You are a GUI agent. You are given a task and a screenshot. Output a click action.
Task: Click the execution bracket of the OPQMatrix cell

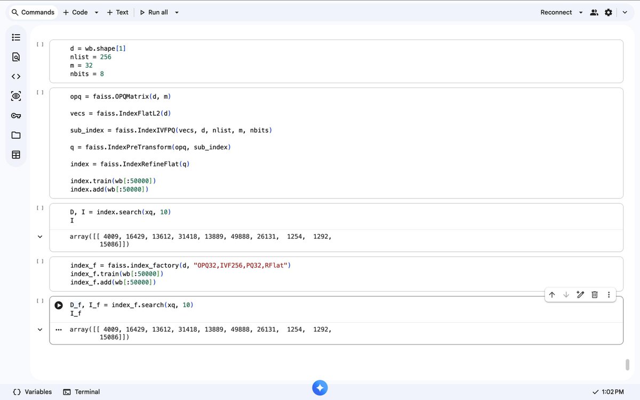(40, 92)
